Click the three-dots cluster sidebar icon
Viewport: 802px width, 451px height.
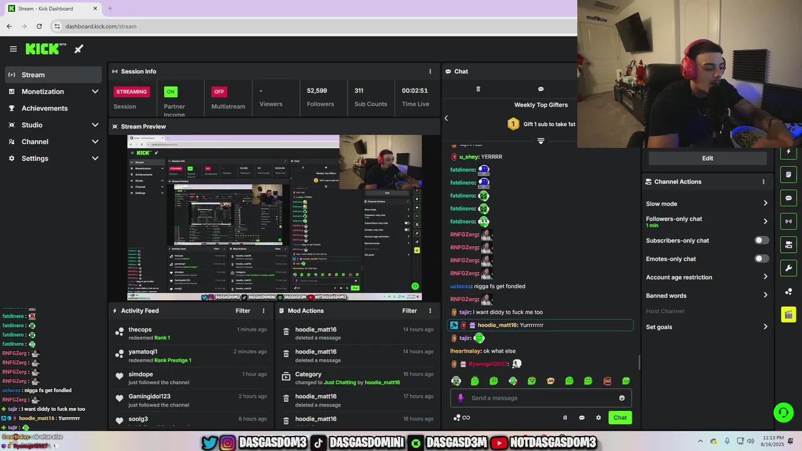789,291
